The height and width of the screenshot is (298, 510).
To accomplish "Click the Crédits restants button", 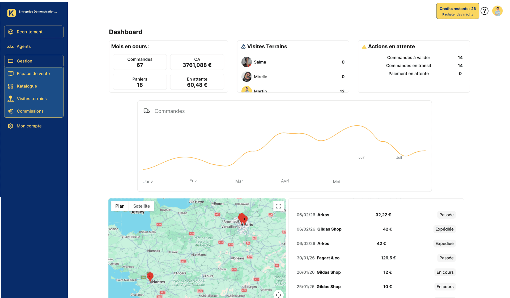I will pyautogui.click(x=457, y=8).
